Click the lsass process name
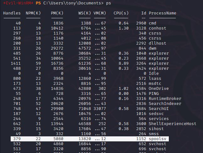The height and width of the screenshot is (153, 203). click(x=155, y=79)
